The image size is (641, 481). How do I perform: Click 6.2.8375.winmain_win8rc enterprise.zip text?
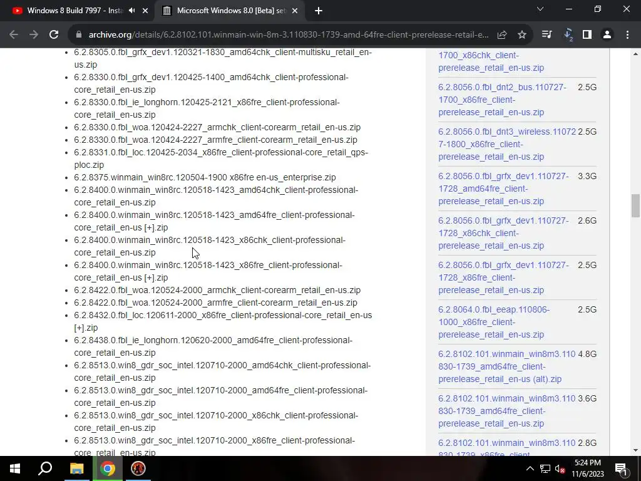click(205, 177)
